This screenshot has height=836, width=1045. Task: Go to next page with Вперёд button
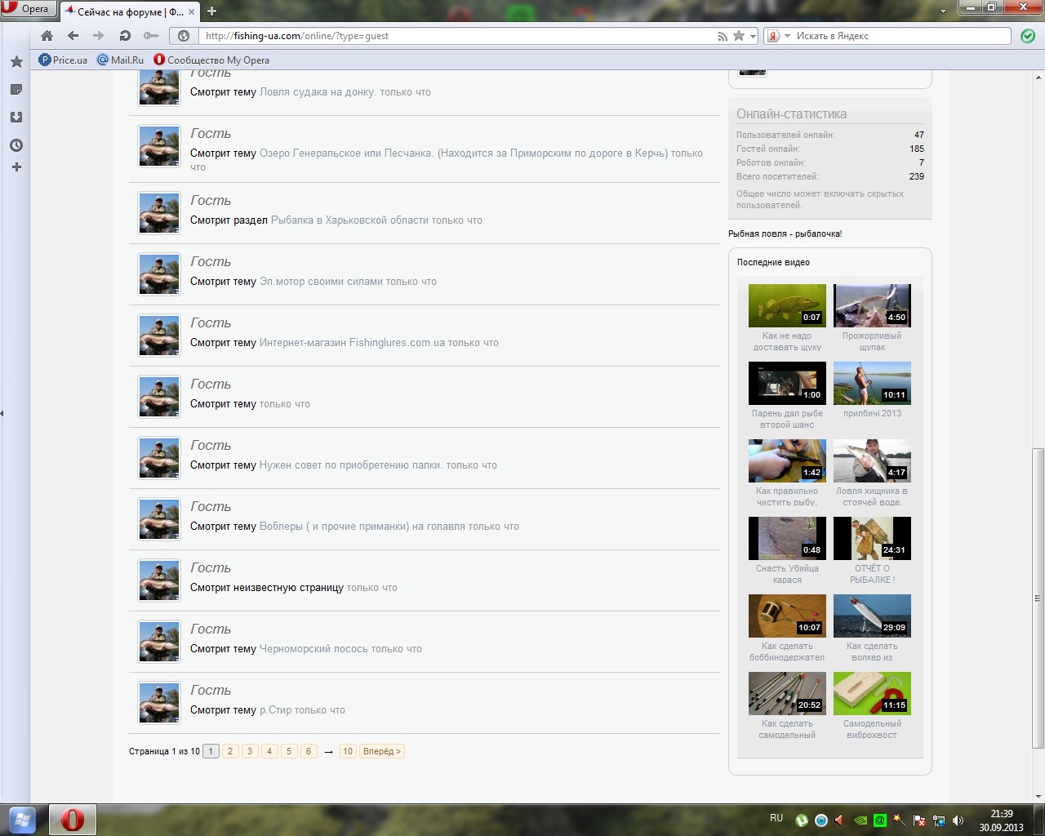[x=382, y=751]
